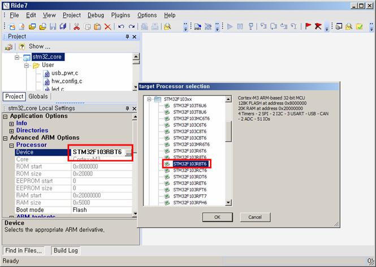Switch to the Globals tab
376x267 pixels.
(38, 97)
